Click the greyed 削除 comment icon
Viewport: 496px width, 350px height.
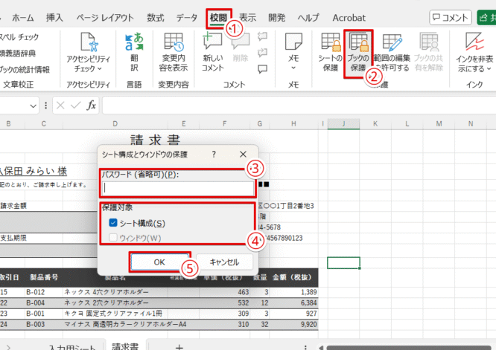241,48
